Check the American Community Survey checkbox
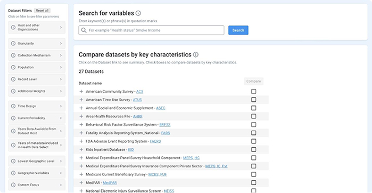The image size is (372, 193). (x=254, y=92)
